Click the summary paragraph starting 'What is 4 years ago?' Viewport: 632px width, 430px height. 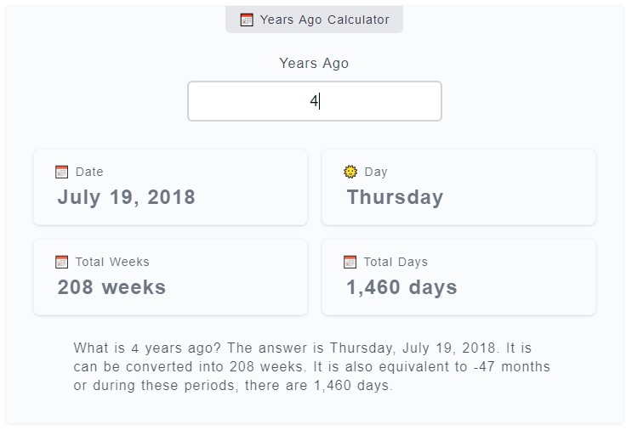(311, 366)
